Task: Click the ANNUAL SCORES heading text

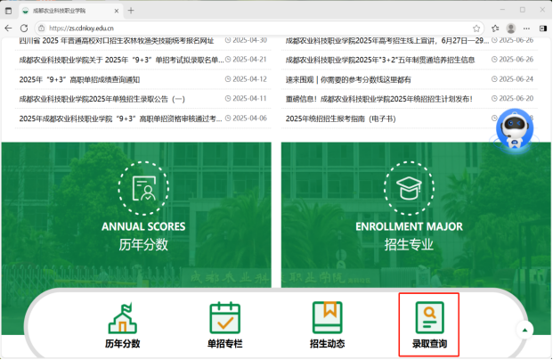Action: 143,226
